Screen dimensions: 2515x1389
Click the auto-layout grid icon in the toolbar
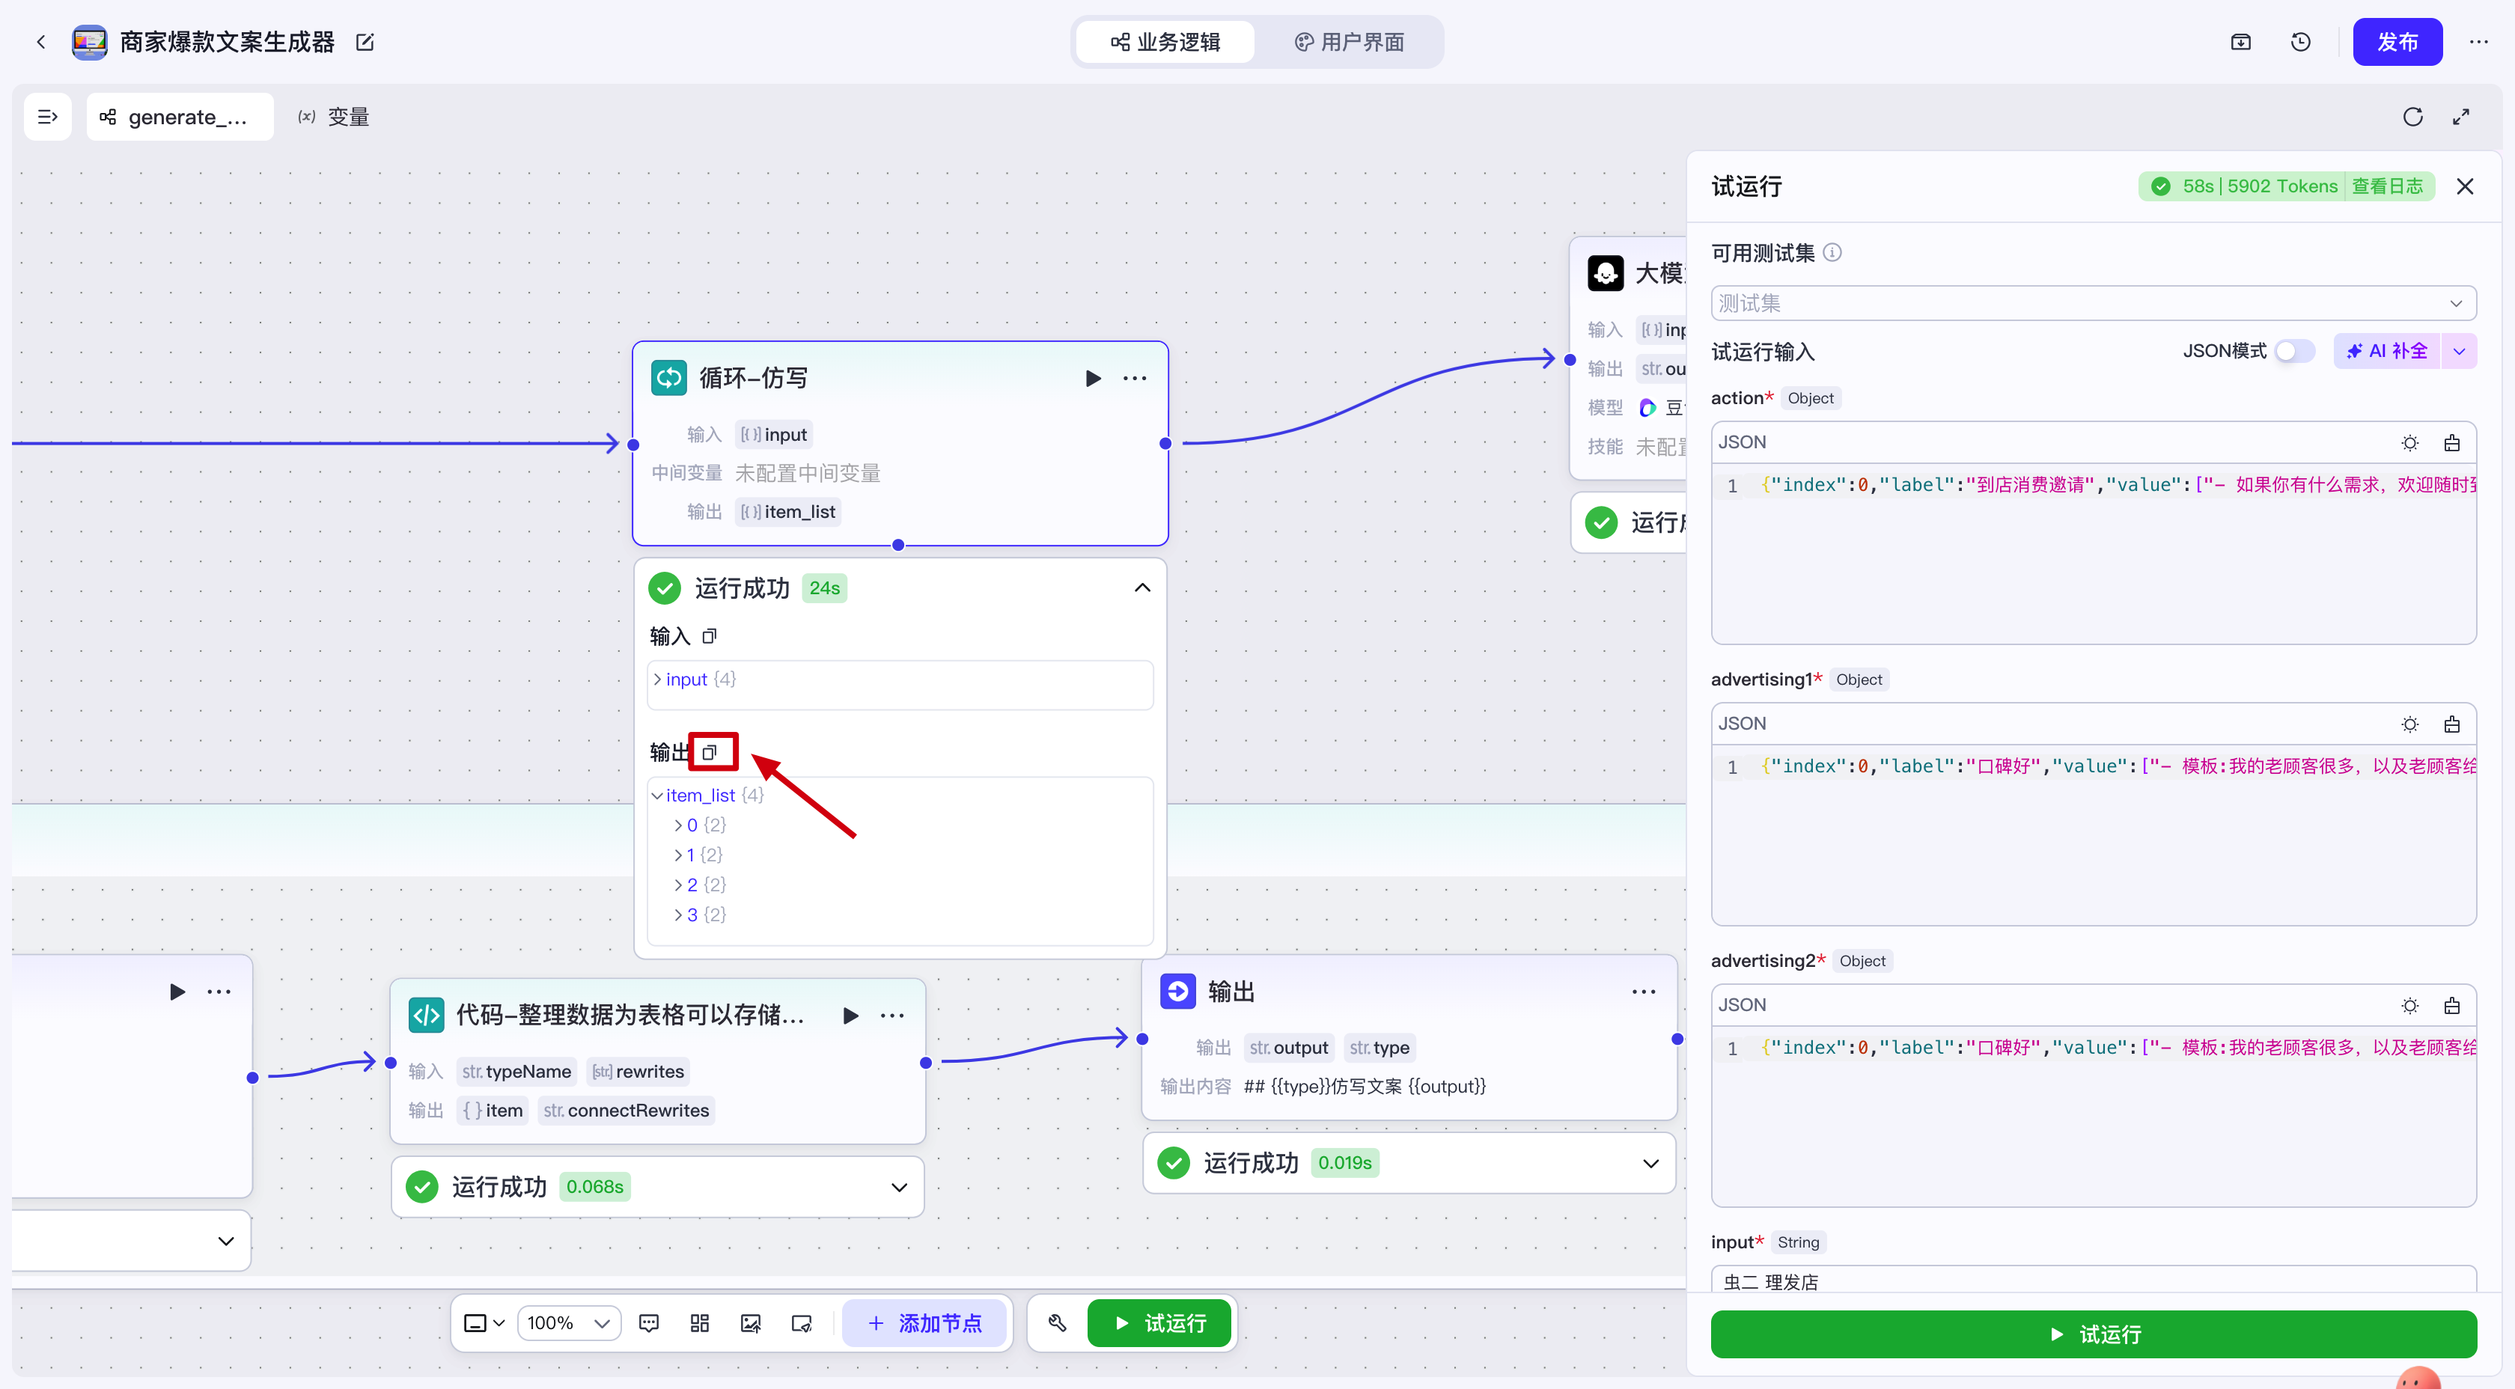tap(699, 1322)
